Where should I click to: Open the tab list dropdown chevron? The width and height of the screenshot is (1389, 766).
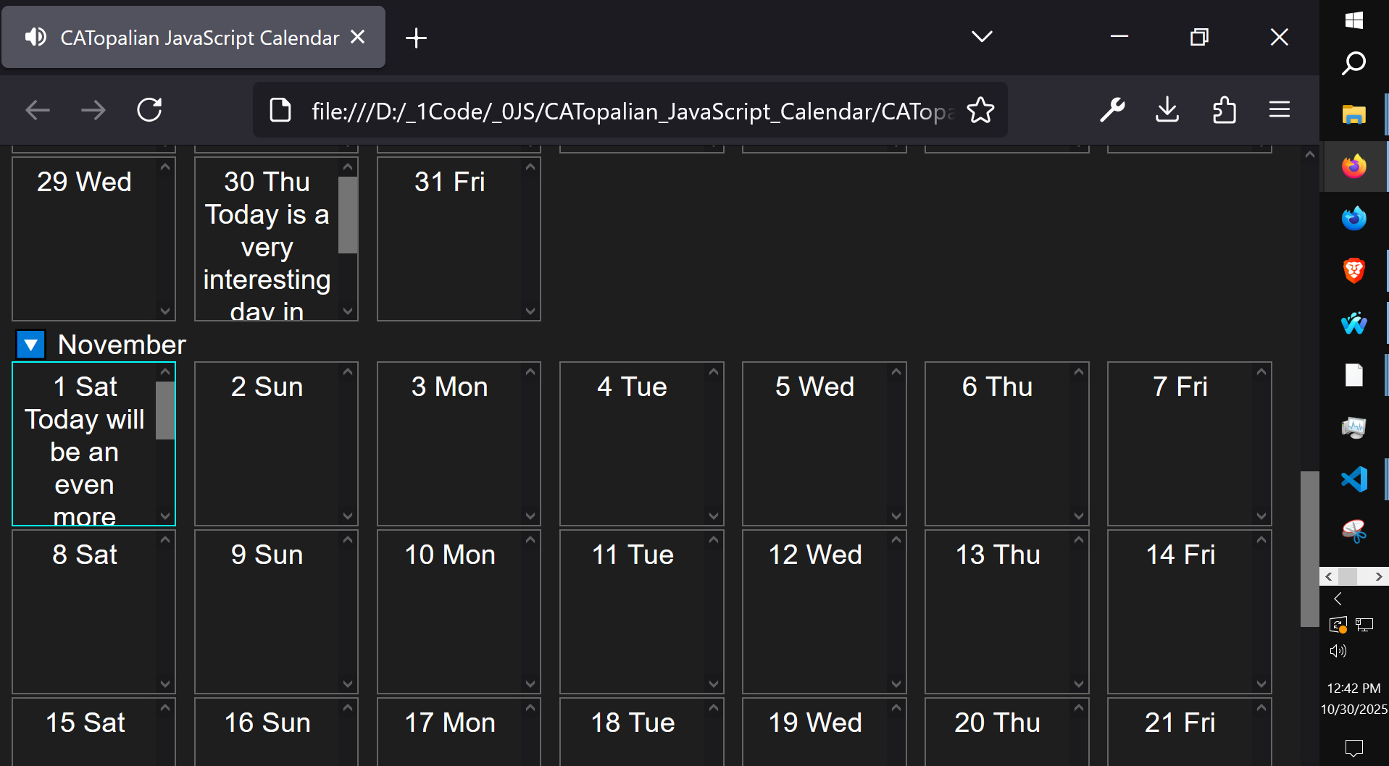[981, 37]
